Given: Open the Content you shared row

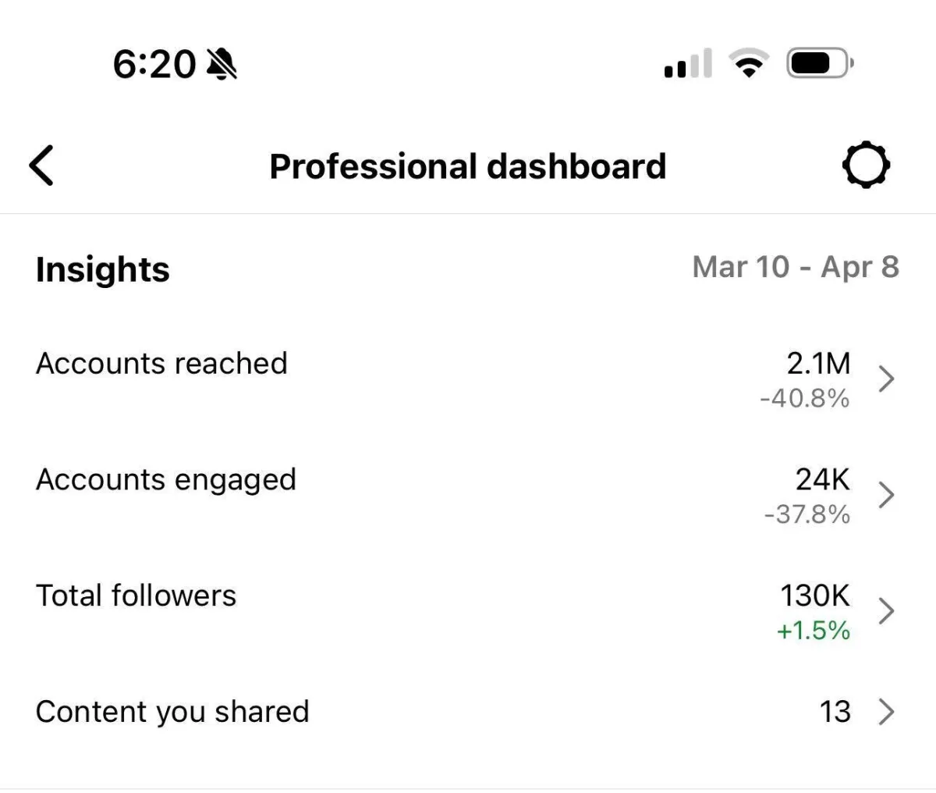Looking at the screenshot, I should tap(172, 712).
